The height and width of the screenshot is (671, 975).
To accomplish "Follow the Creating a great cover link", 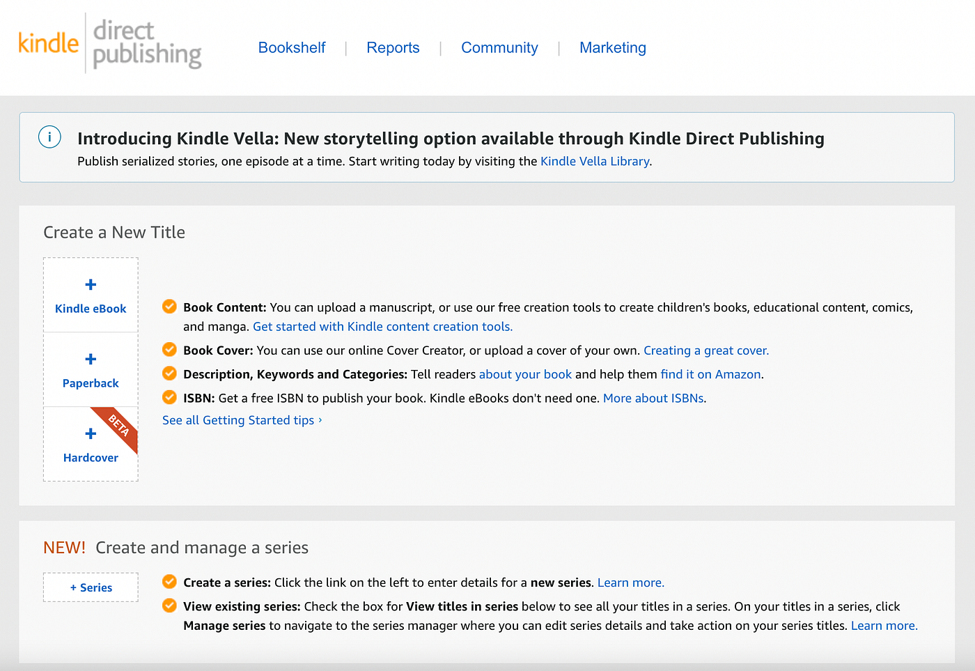I will pos(706,350).
